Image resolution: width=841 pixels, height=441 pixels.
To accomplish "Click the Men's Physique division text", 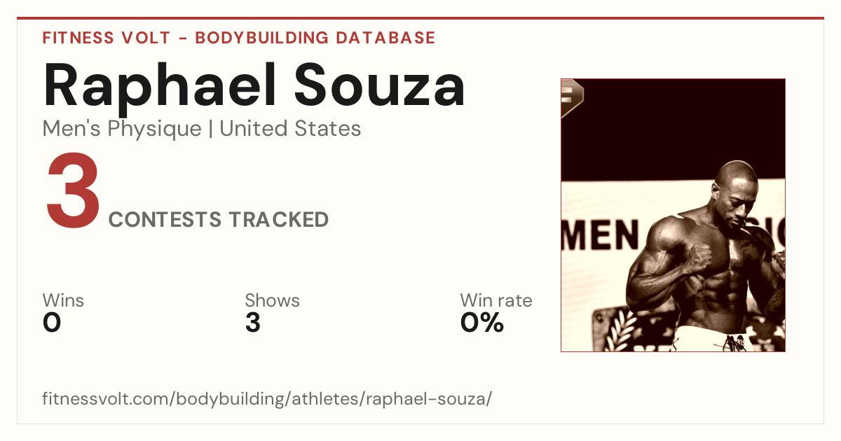I will point(122,129).
